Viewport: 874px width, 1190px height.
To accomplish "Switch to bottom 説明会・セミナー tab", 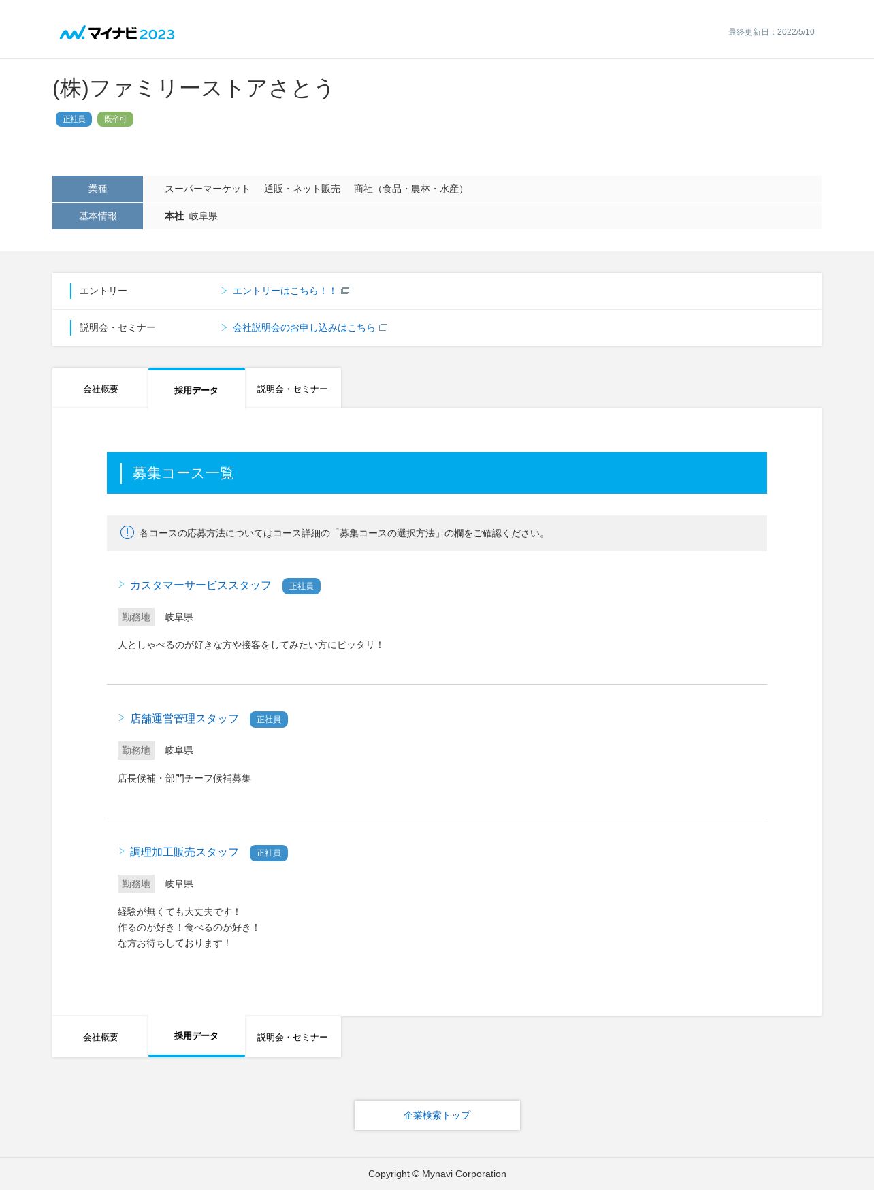I will point(293,1037).
